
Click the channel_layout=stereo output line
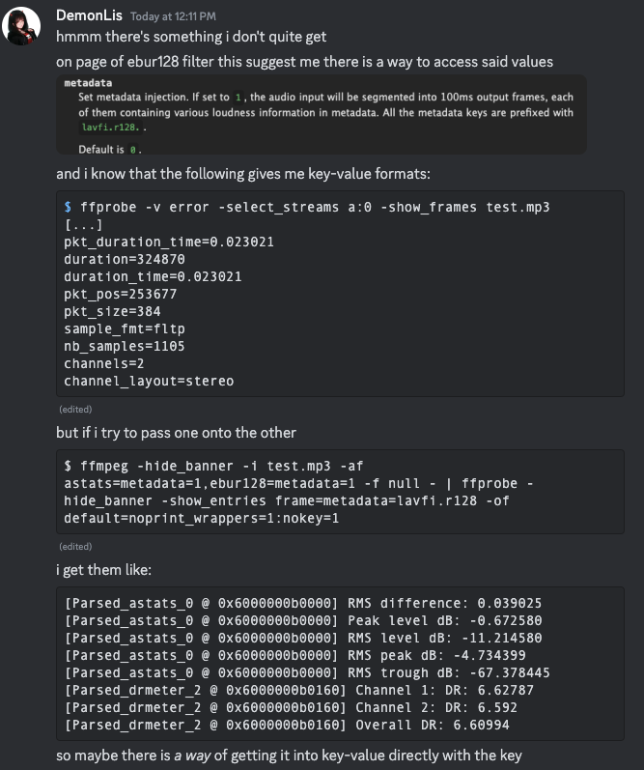[x=149, y=381]
